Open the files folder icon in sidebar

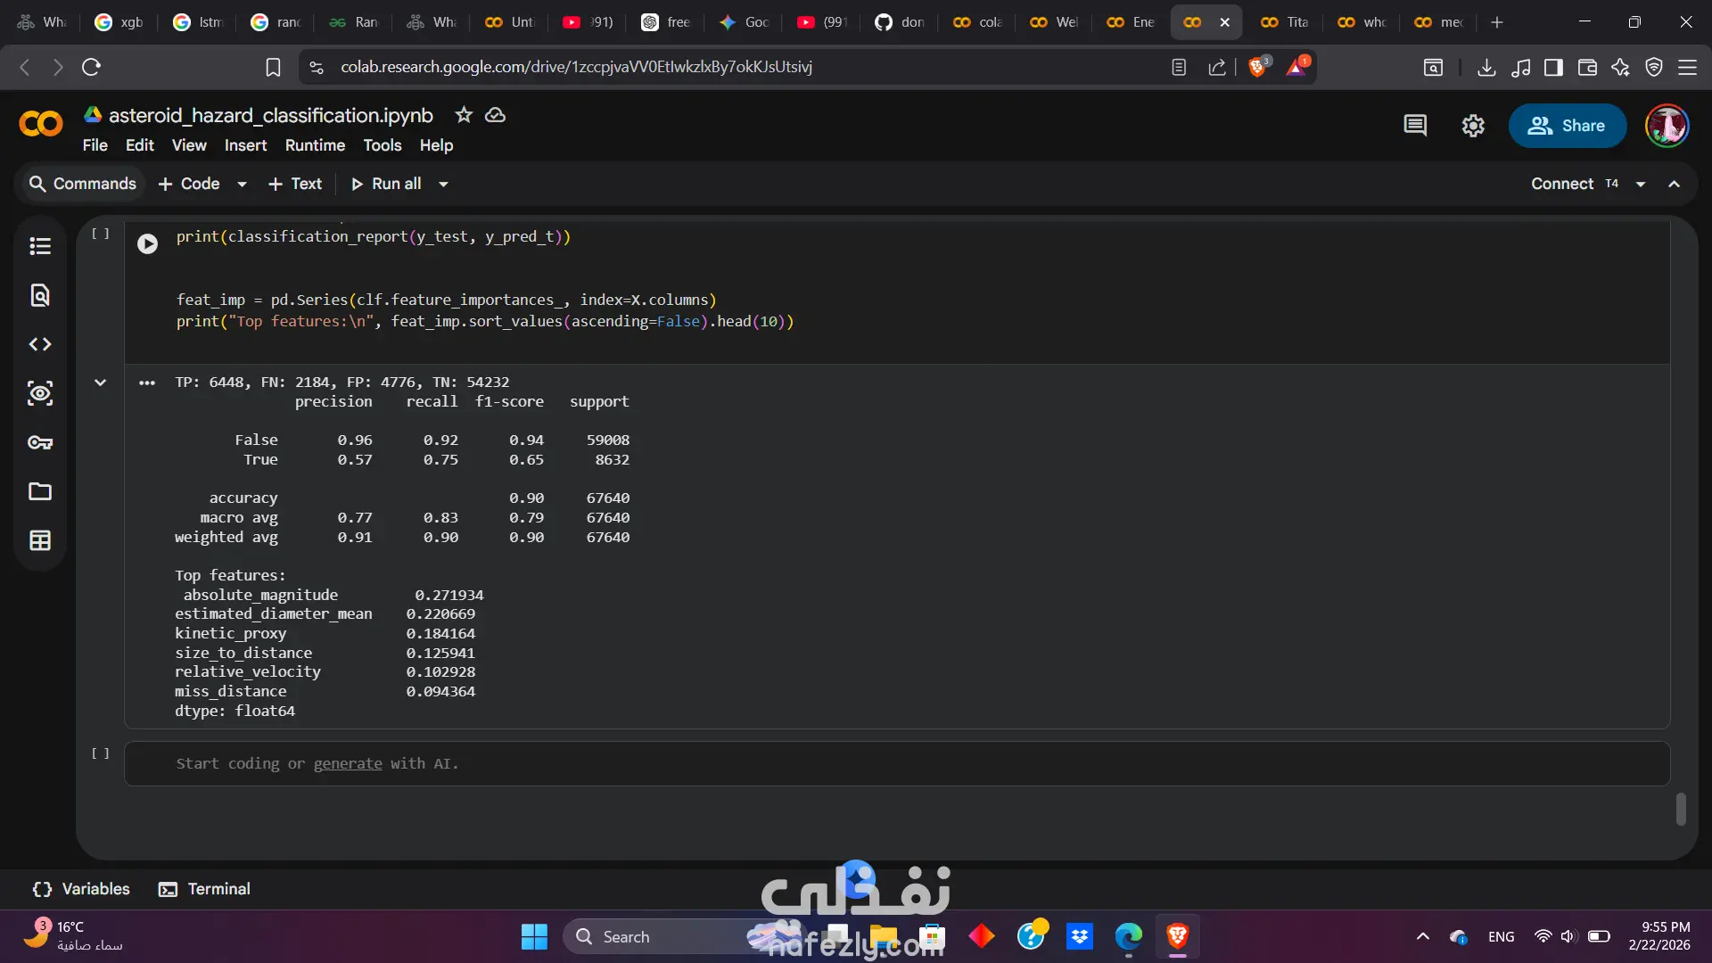pyautogui.click(x=40, y=491)
